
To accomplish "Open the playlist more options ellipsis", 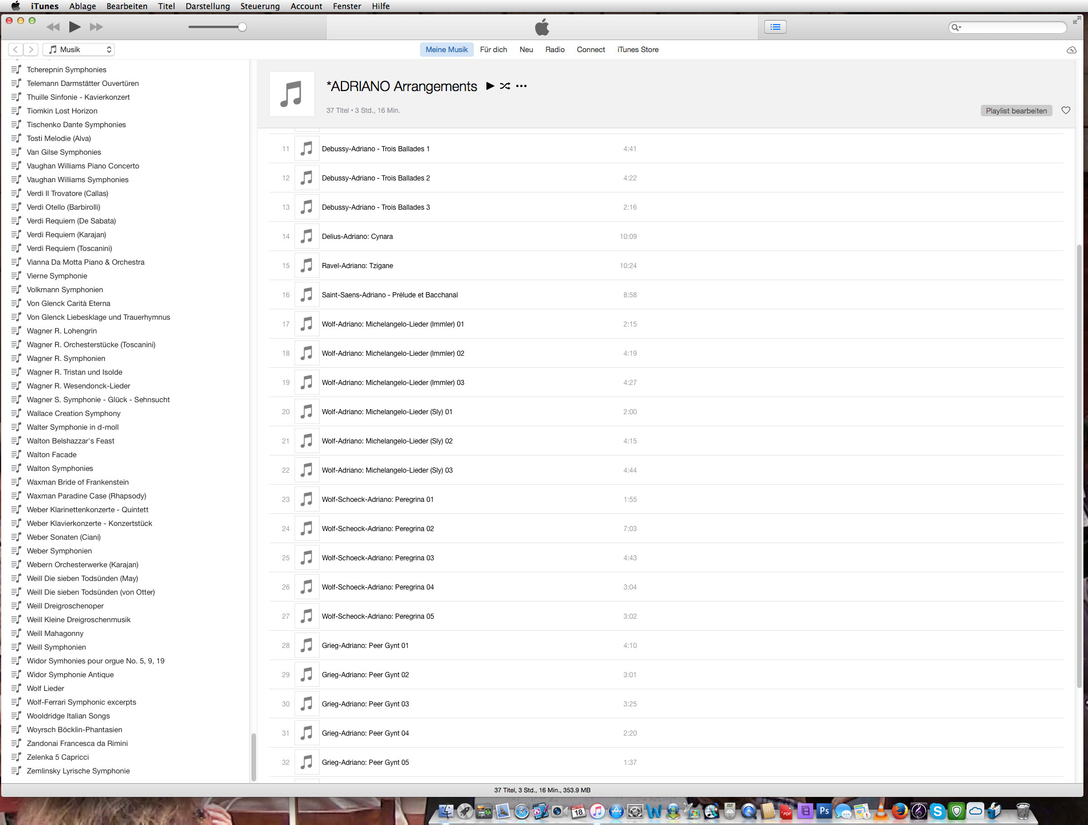I will tap(521, 86).
